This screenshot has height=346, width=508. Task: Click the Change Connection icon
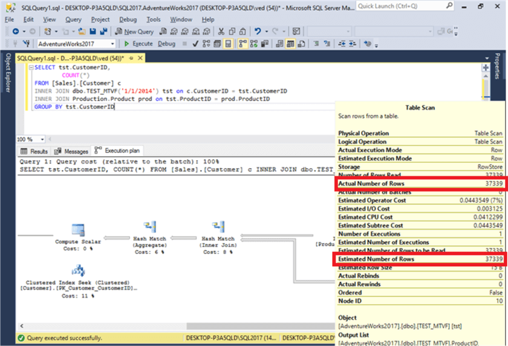point(26,44)
